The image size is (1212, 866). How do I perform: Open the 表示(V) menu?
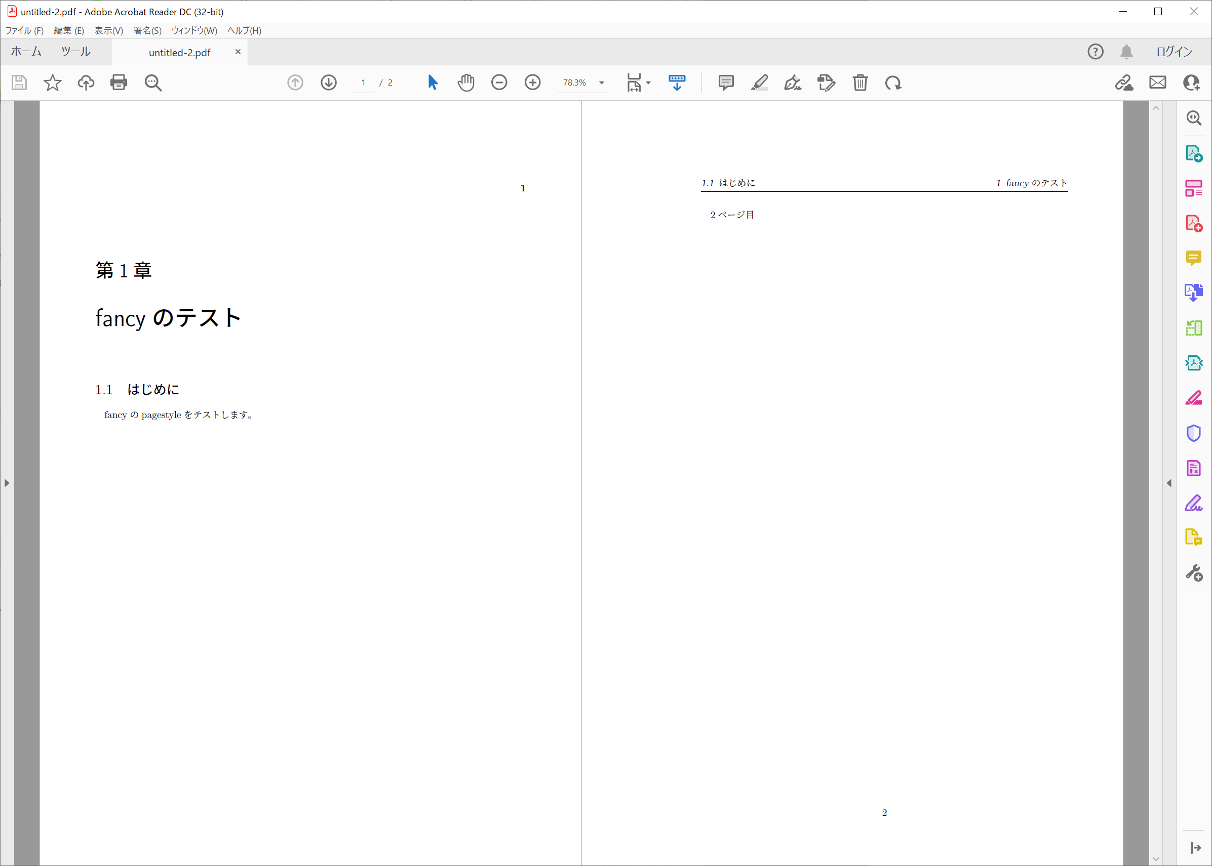point(109,30)
